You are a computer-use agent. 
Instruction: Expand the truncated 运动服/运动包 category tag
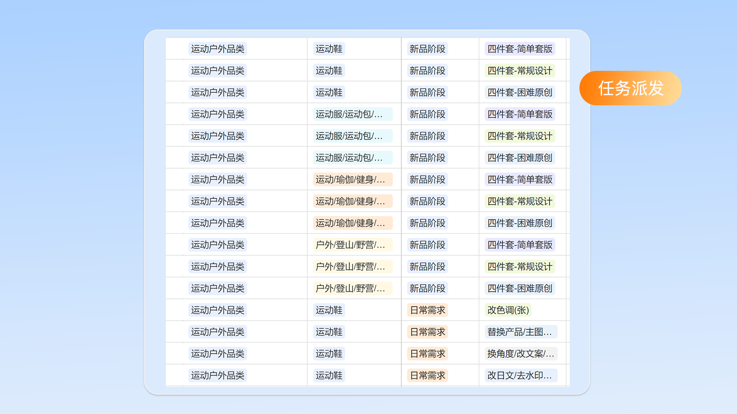click(353, 114)
